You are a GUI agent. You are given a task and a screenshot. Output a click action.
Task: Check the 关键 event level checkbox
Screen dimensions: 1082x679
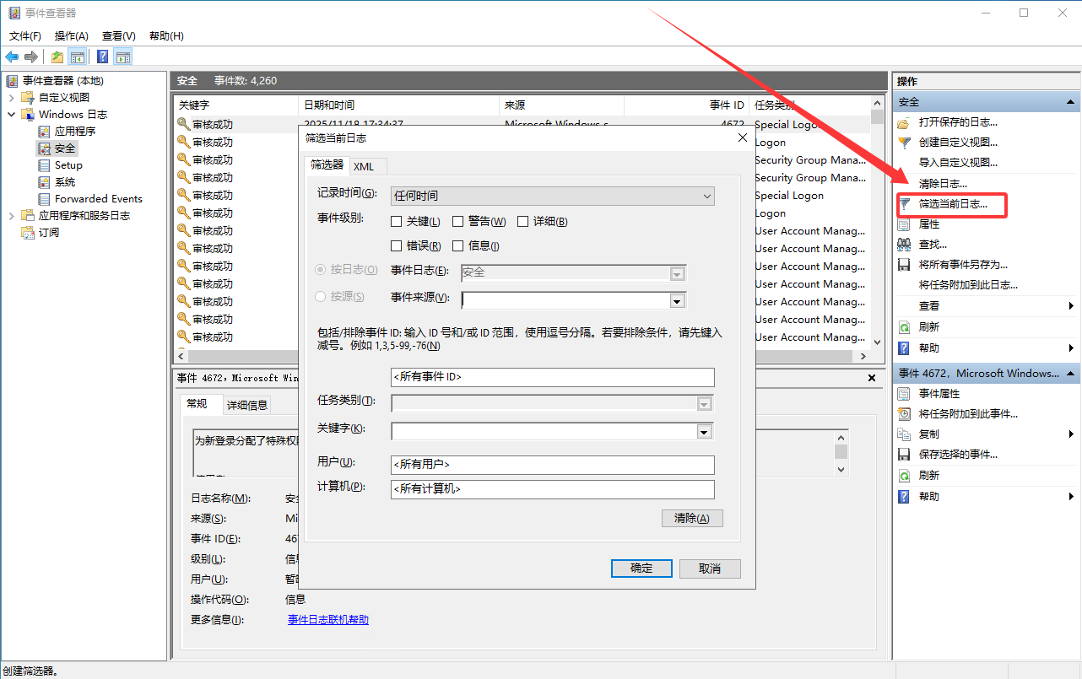pos(397,222)
